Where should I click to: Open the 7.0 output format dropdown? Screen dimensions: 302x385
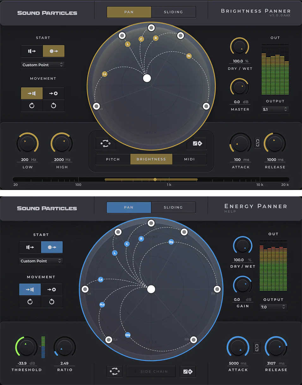[x=273, y=307]
